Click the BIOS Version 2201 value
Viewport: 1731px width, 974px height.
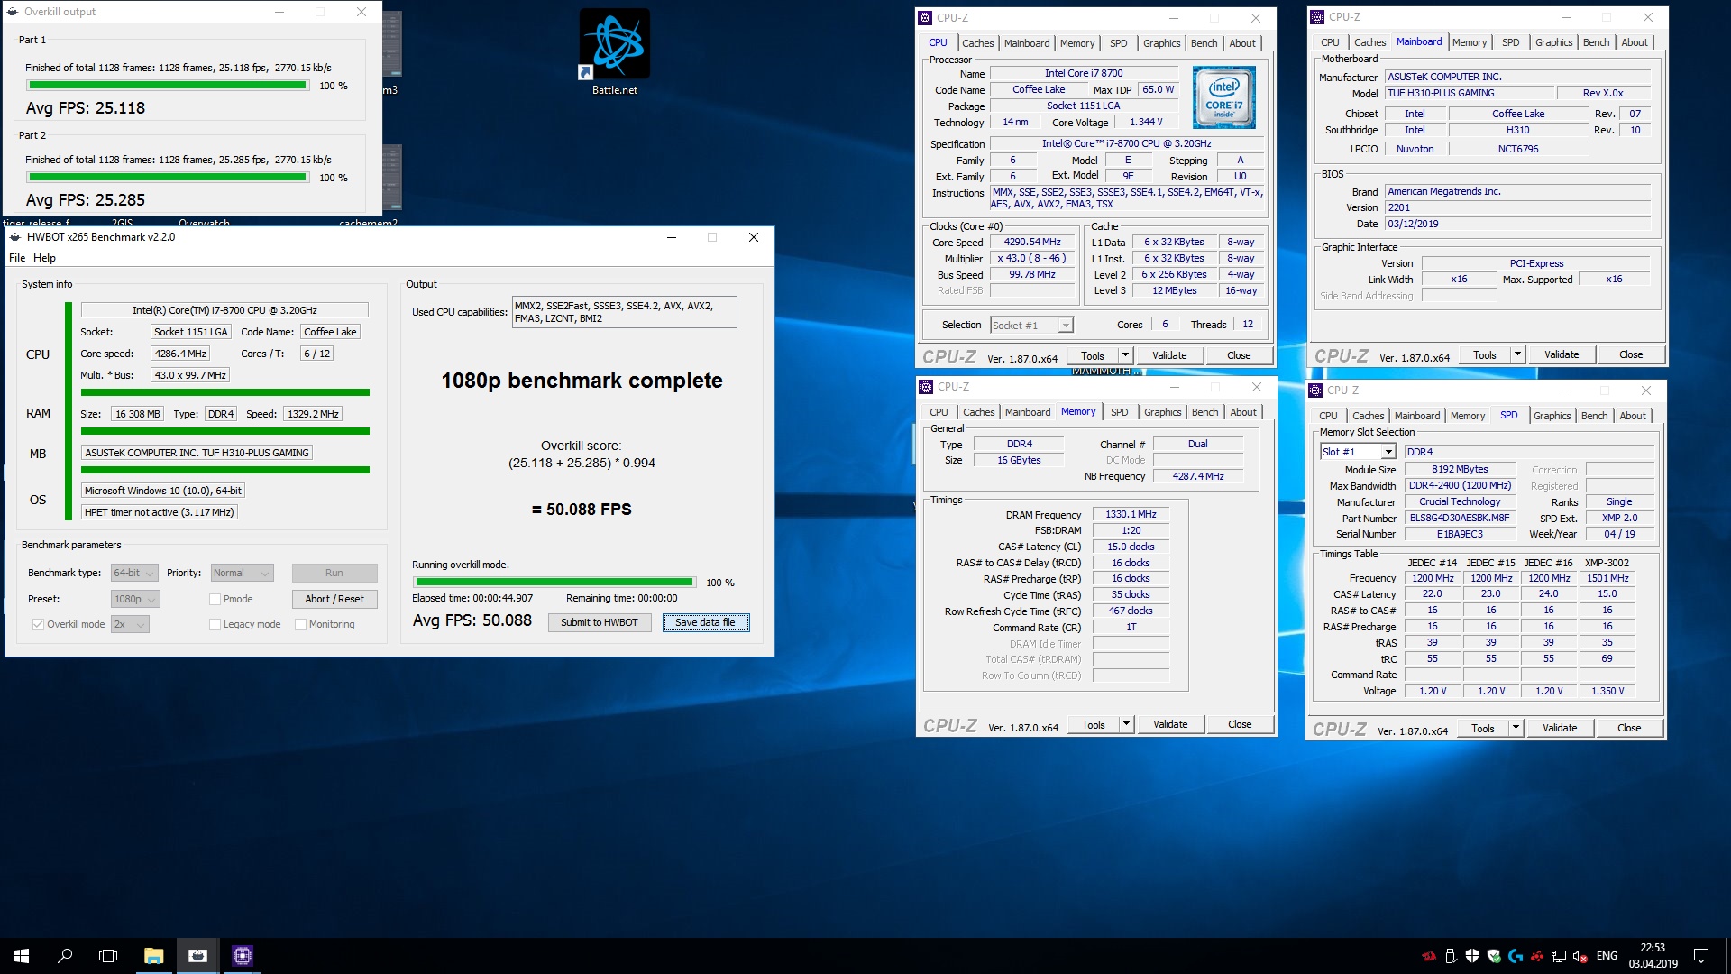1517,207
